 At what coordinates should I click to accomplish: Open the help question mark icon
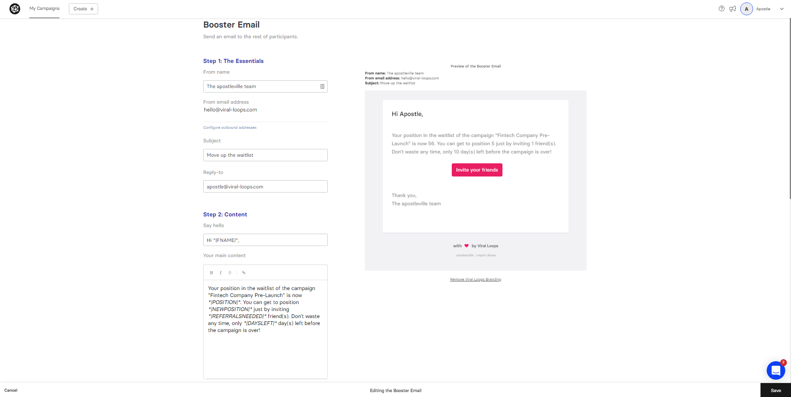721,9
